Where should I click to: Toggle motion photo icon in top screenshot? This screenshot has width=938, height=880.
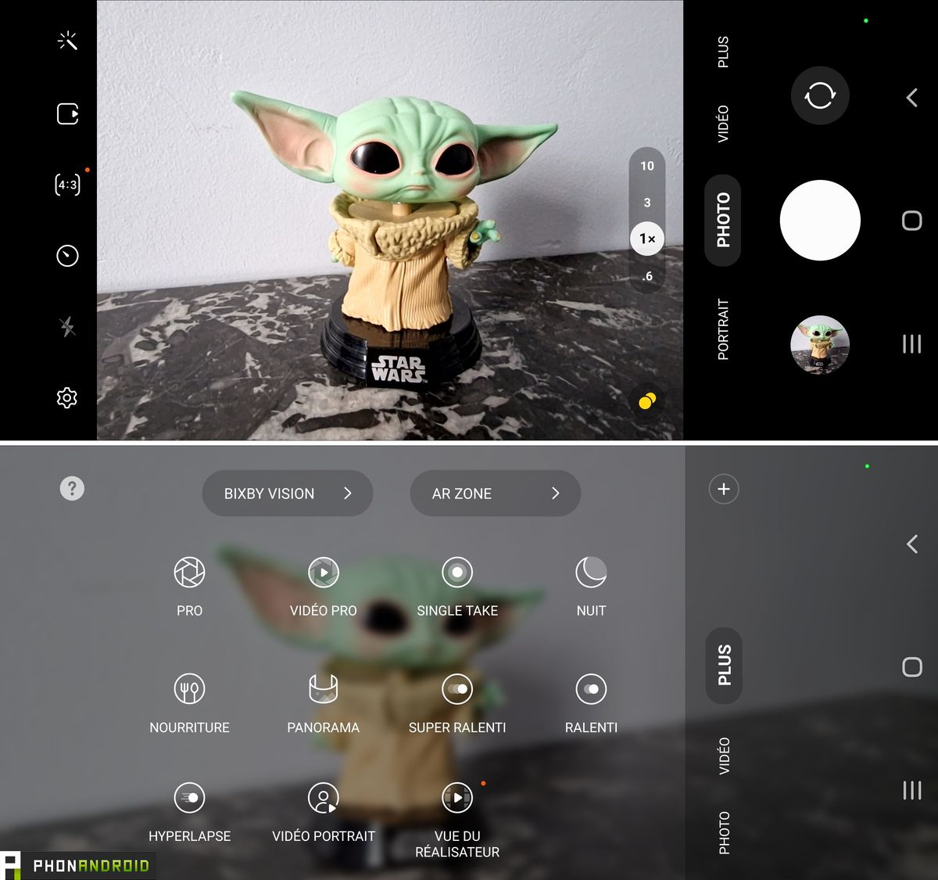click(x=68, y=114)
